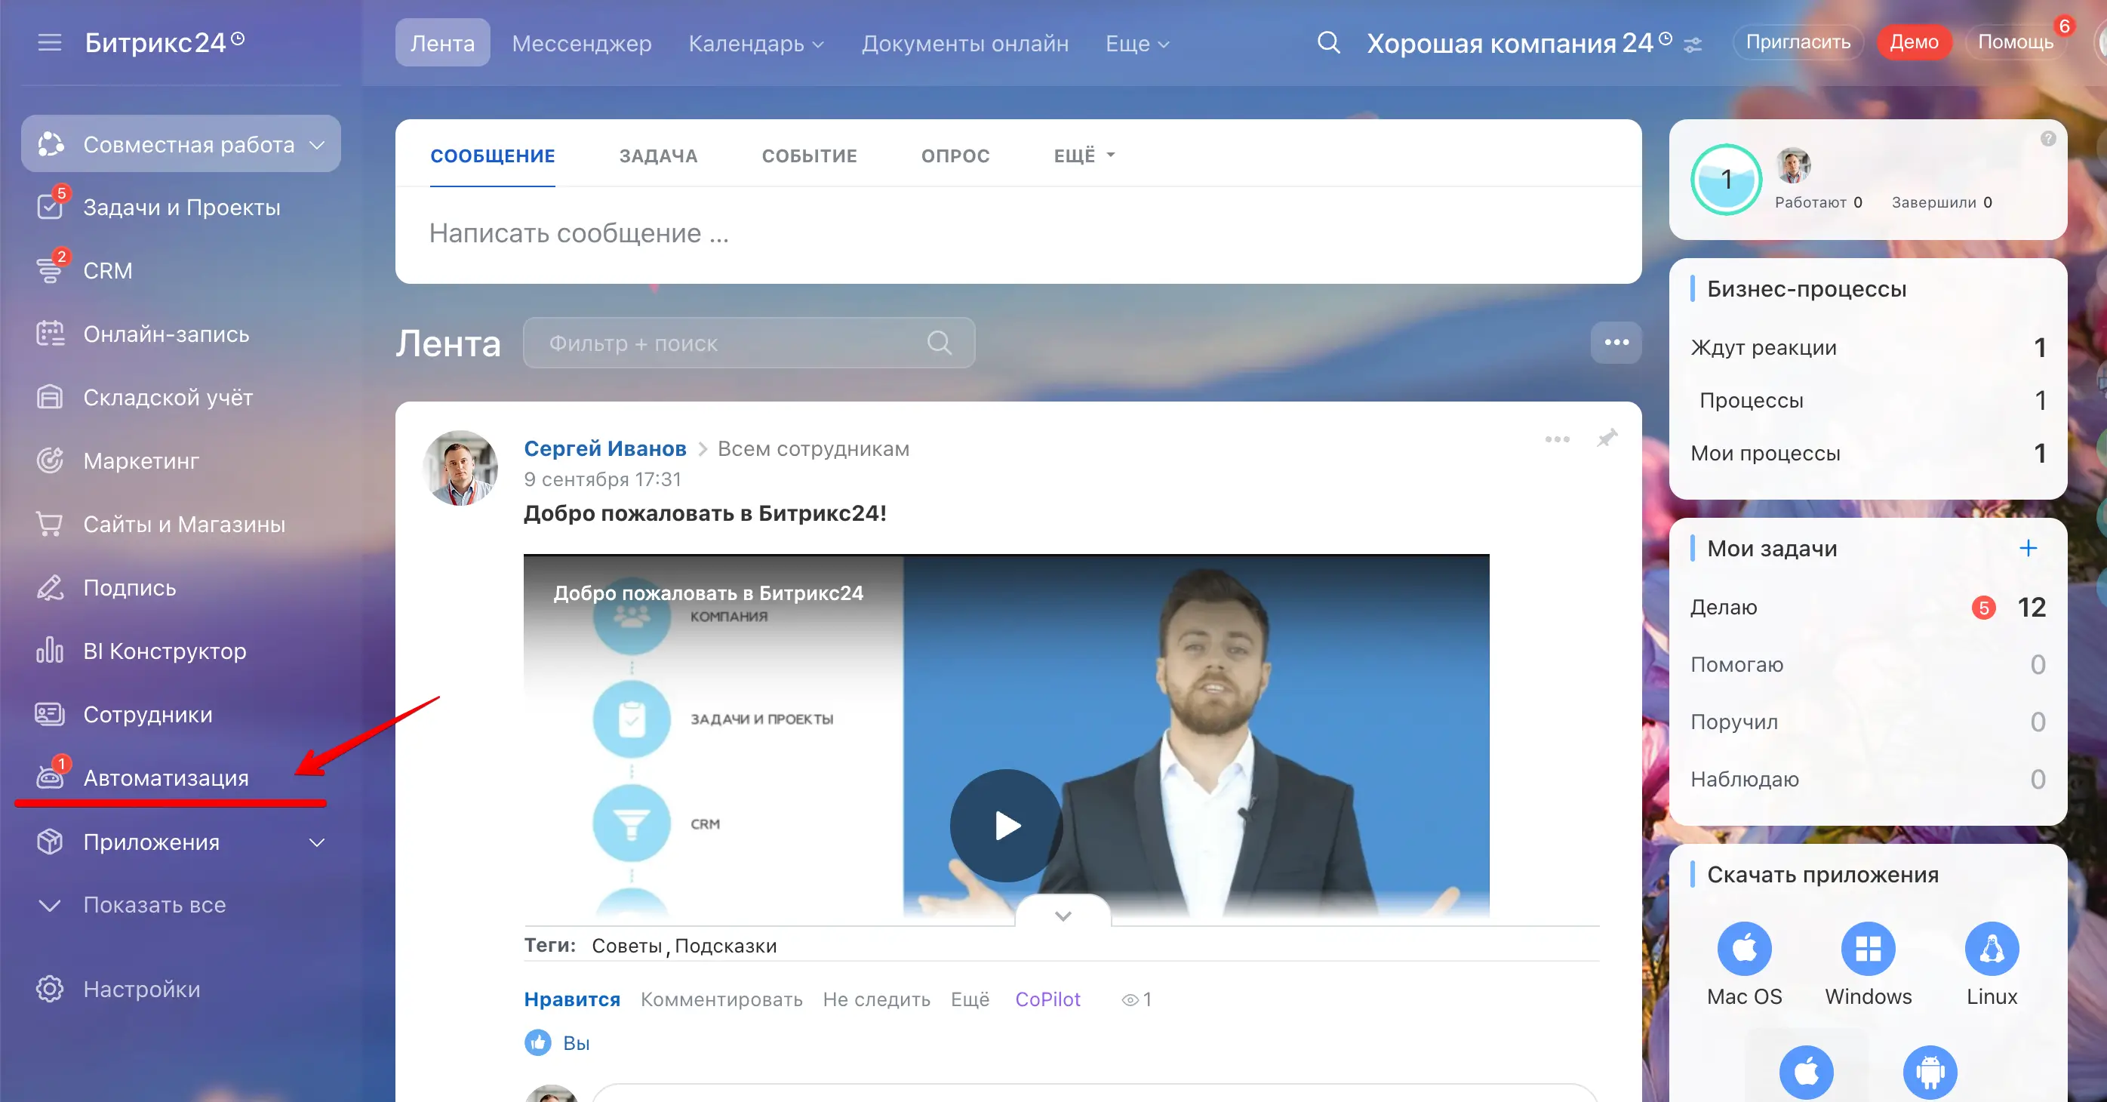Screen dimensions: 2107x1102
Task: Add a new task with plus icon
Action: (x=2028, y=548)
